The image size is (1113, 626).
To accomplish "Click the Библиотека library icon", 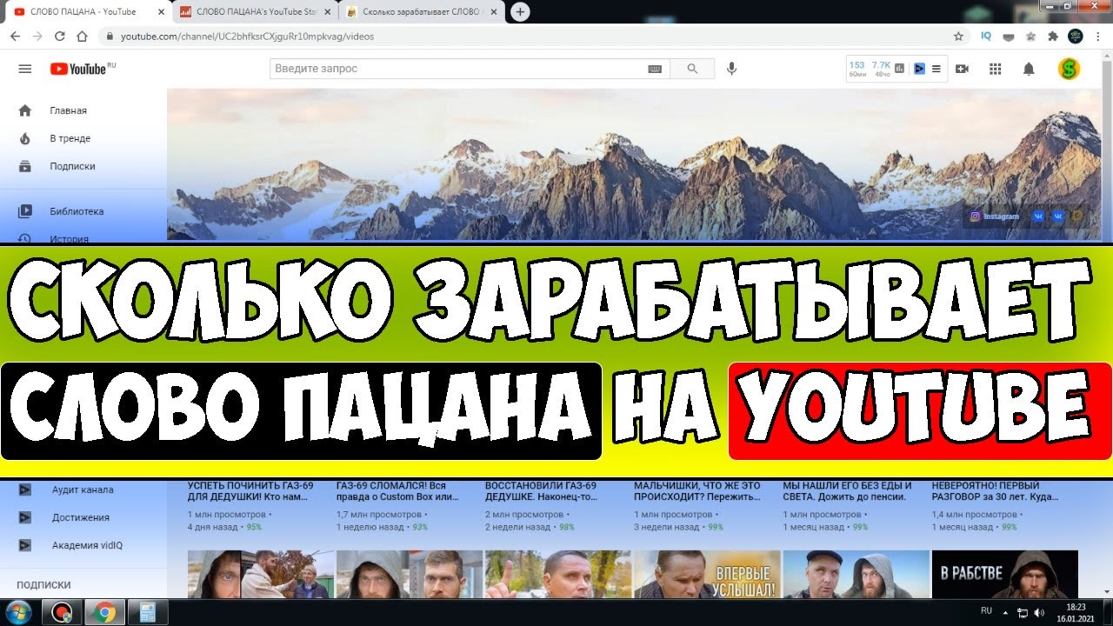I will [25, 211].
